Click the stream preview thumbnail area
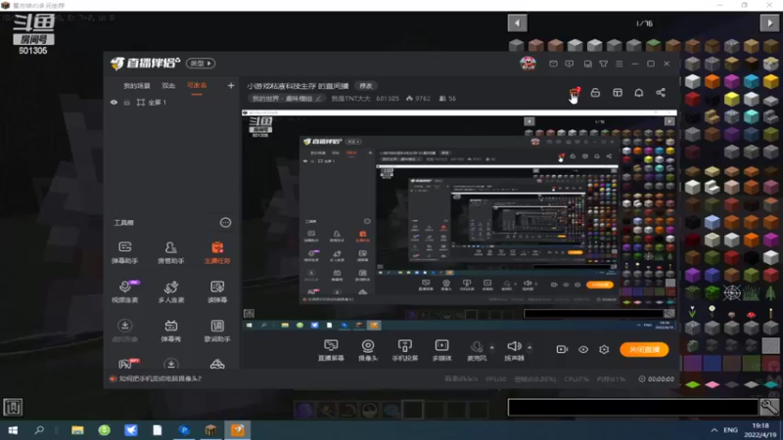Viewport: 783px width, 440px height. coord(459,221)
